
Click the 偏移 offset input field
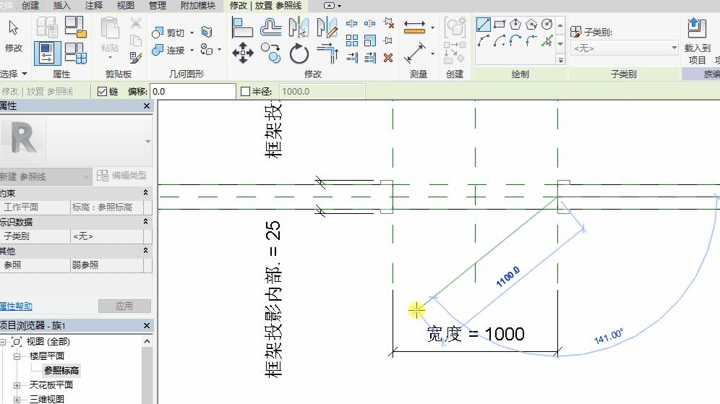(x=192, y=91)
